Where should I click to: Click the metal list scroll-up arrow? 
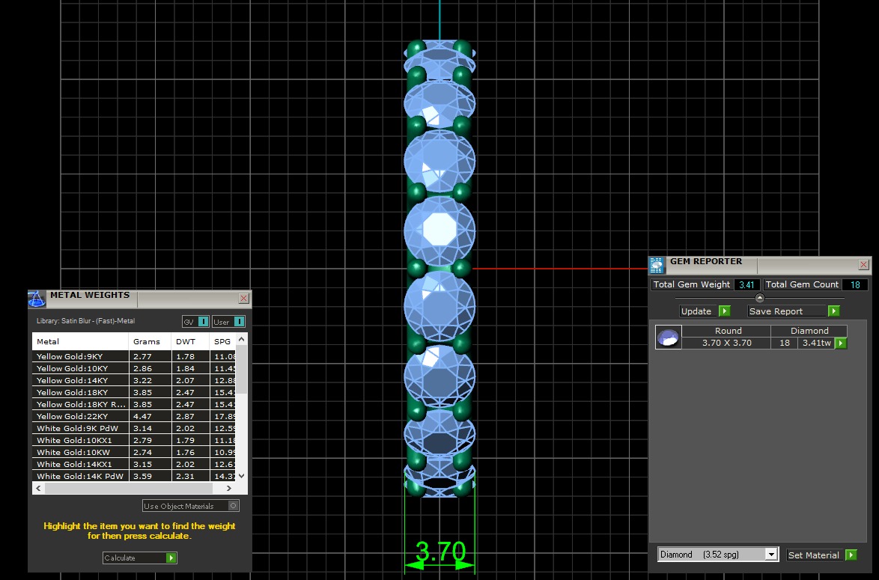tap(242, 339)
